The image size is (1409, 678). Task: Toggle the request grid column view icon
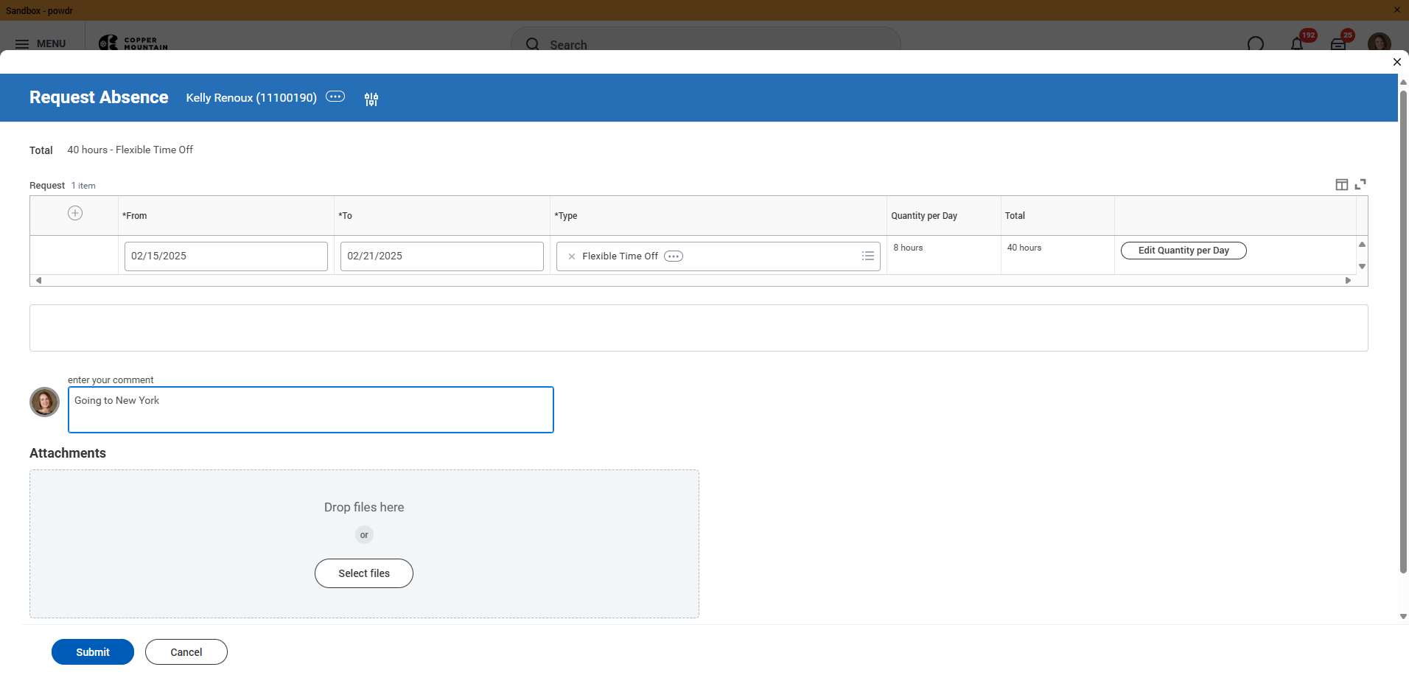coord(1342,184)
